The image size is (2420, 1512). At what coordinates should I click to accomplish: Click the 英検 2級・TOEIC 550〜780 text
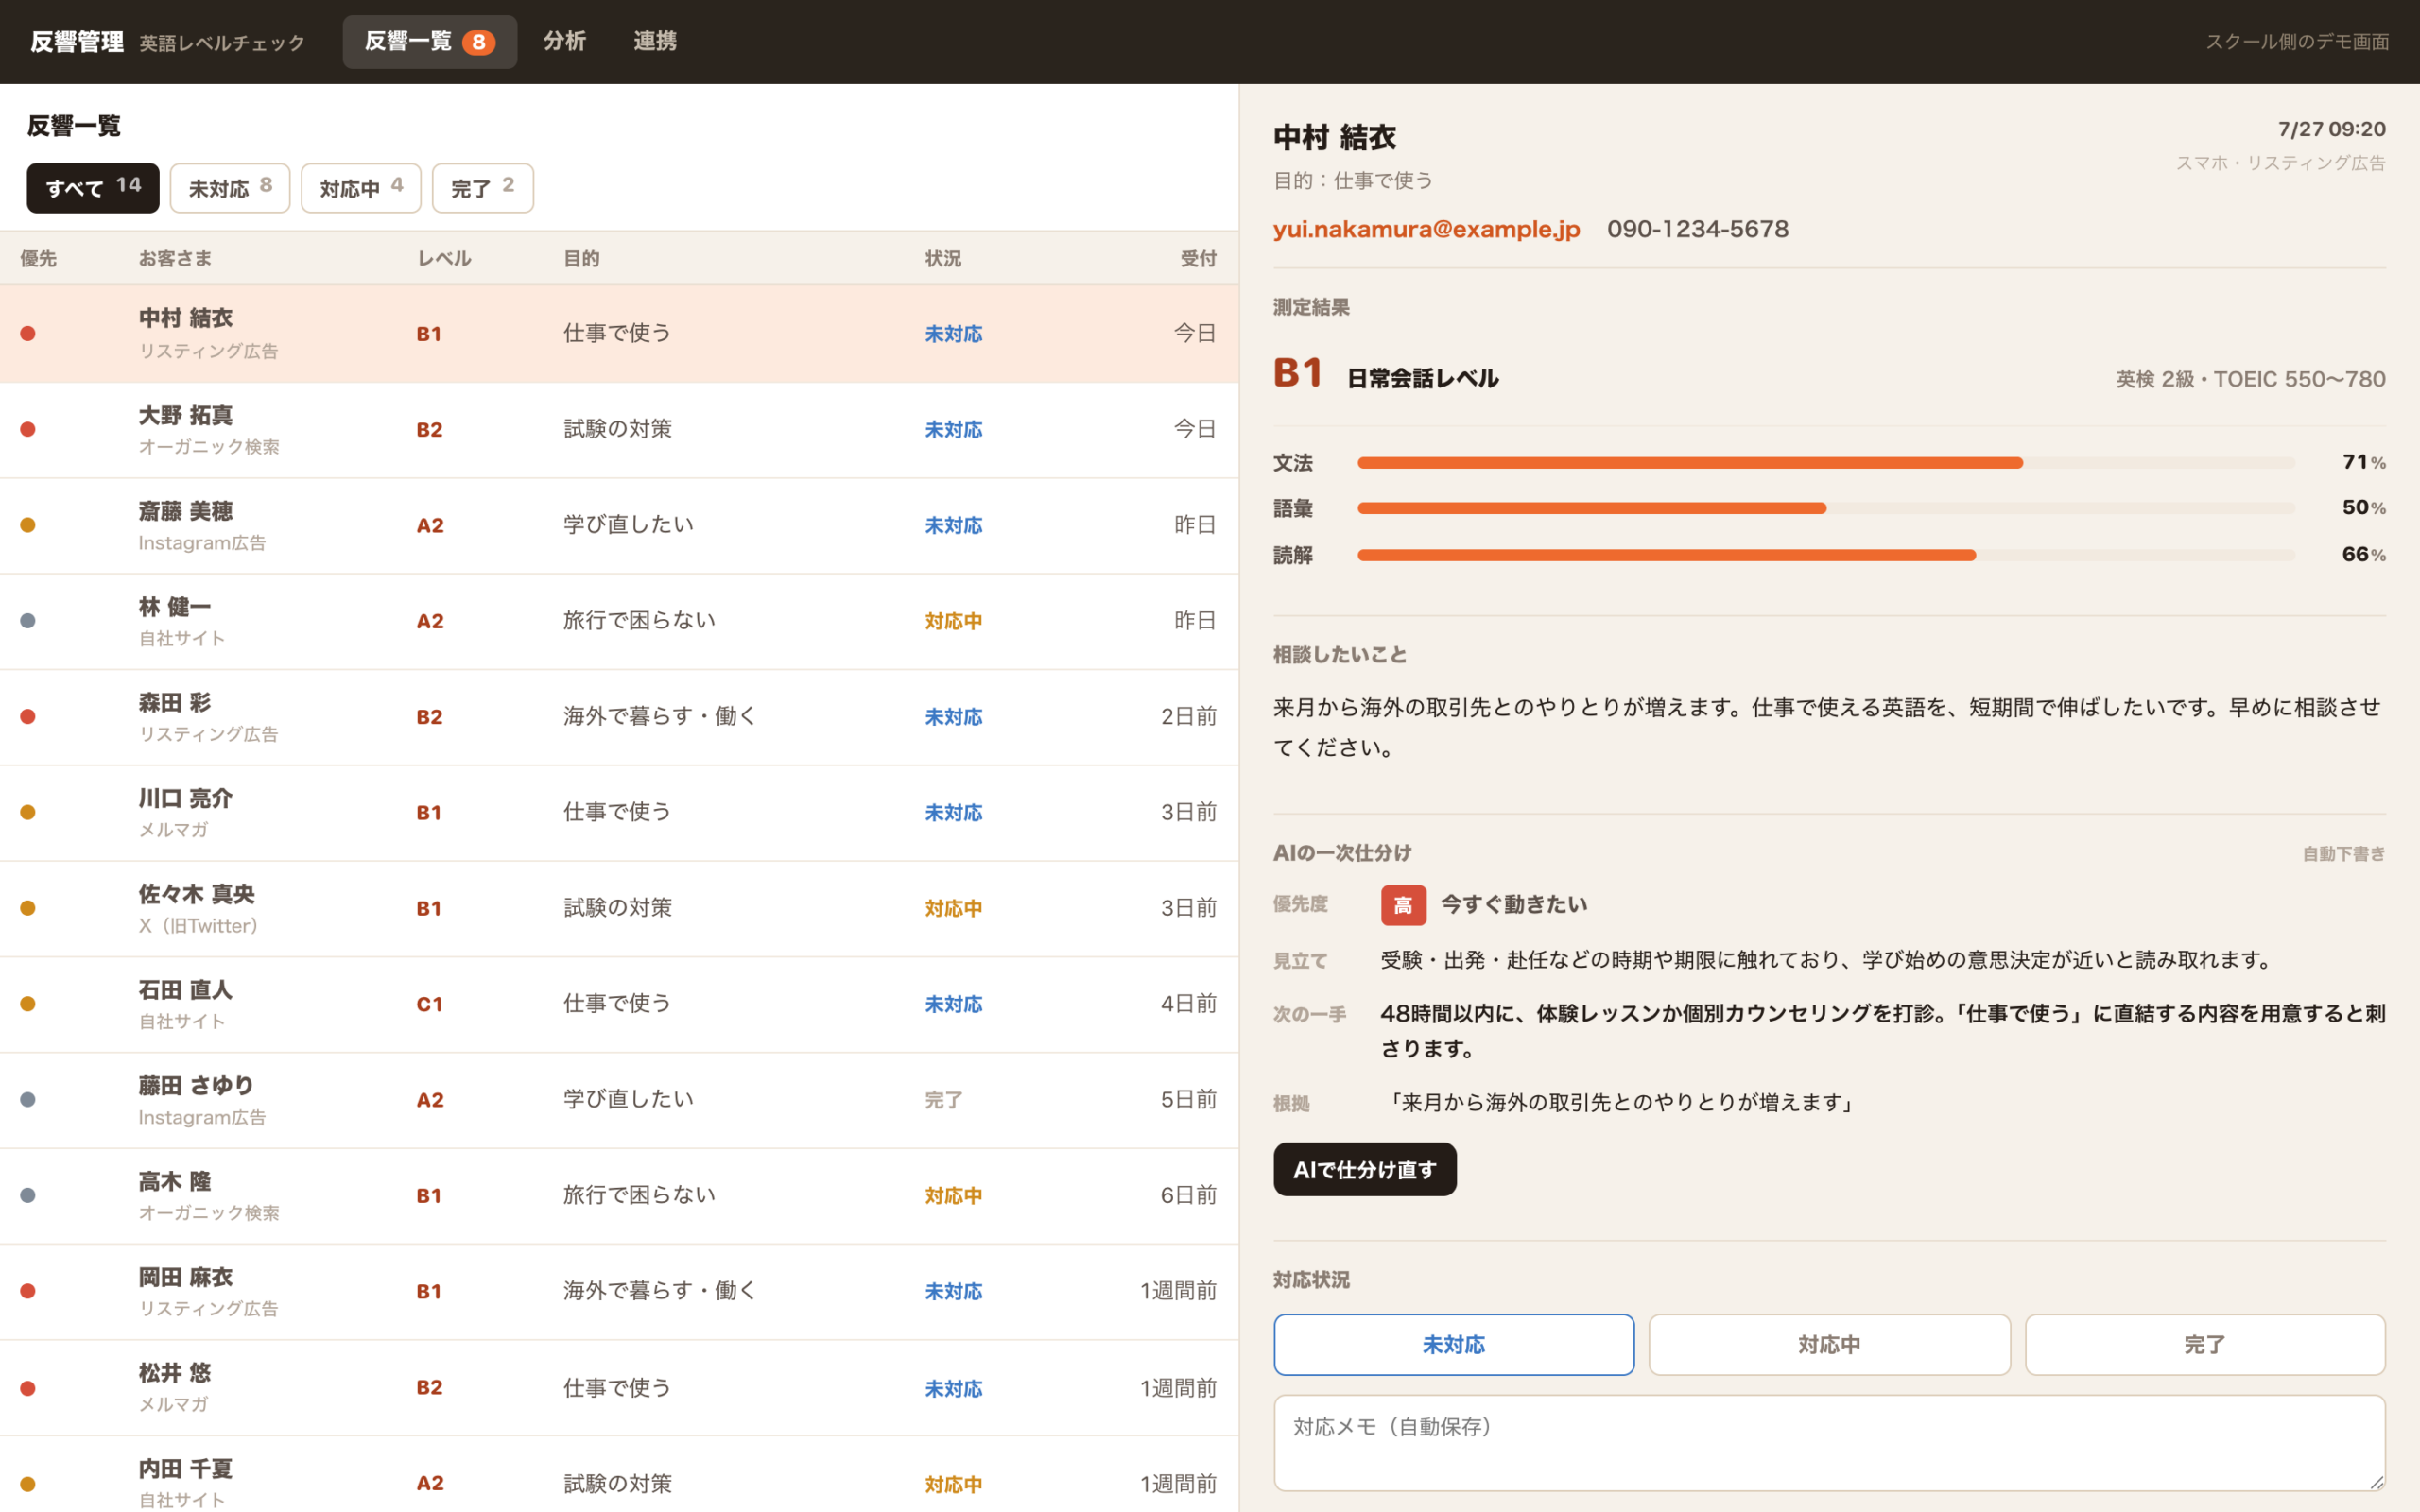click(2250, 379)
